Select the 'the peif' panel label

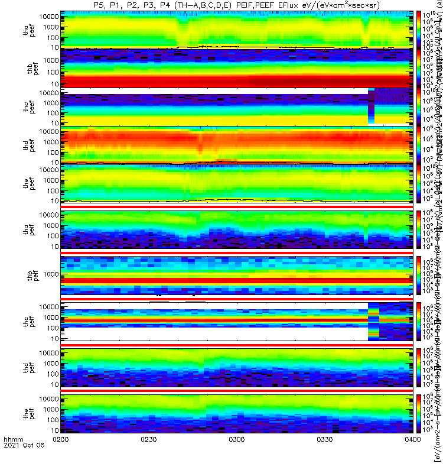29,413
